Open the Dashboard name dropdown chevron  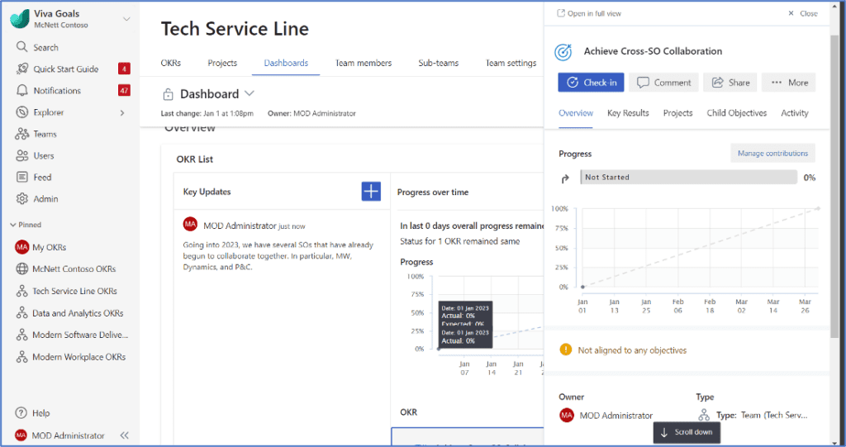pos(250,93)
